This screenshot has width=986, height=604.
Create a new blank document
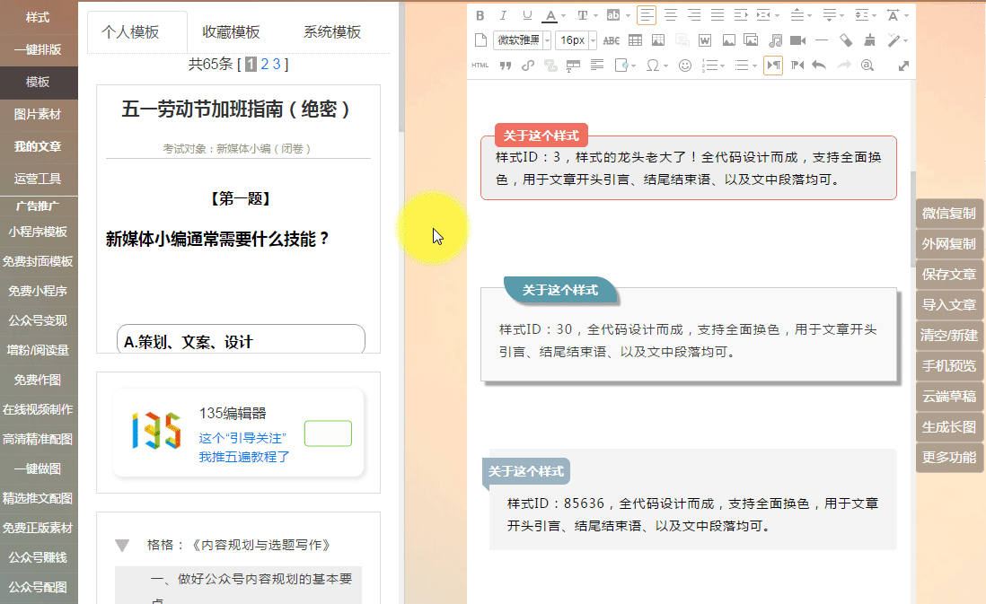480,41
